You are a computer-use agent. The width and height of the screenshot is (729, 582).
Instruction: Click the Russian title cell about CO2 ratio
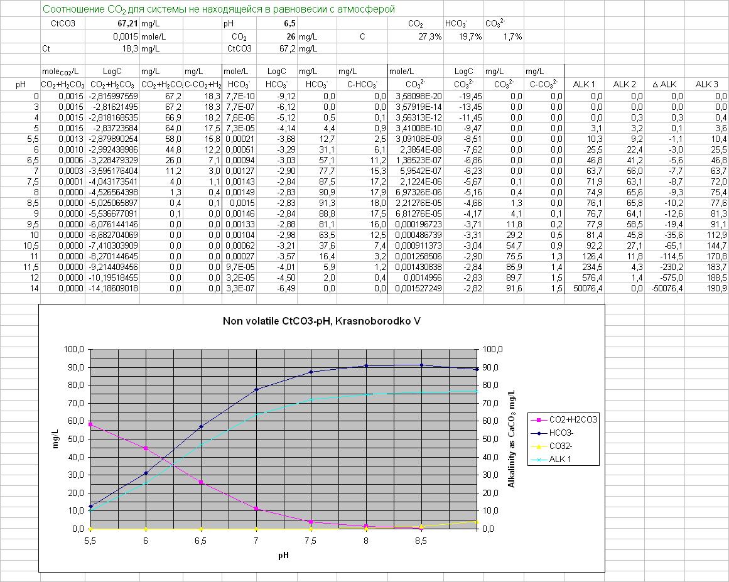(x=219, y=9)
